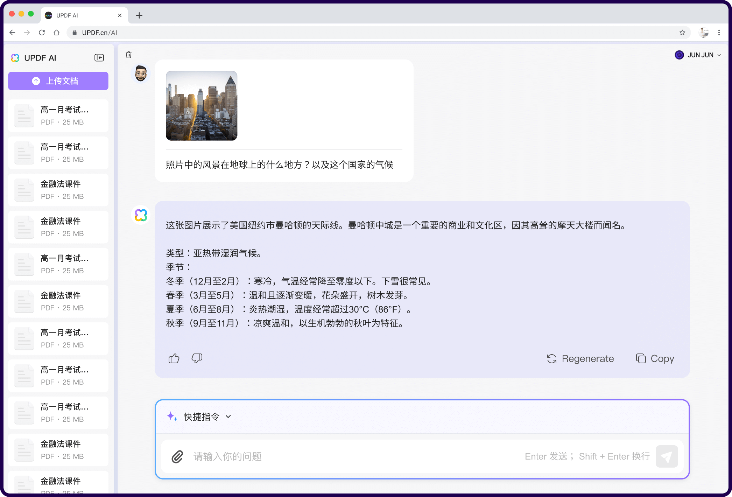Open the sixth 高一月考试 PDF in sidebar
The height and width of the screenshot is (497, 732).
(58, 412)
